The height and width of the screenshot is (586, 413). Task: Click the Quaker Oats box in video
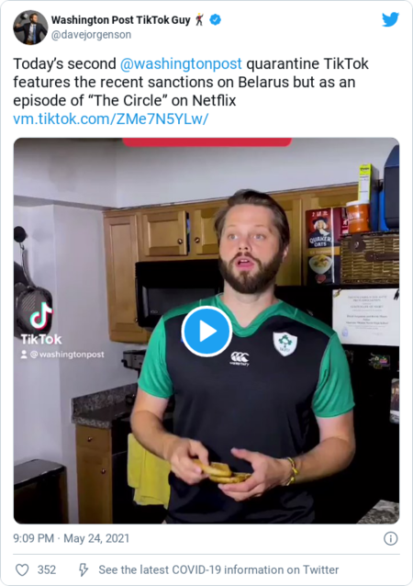[x=322, y=246]
